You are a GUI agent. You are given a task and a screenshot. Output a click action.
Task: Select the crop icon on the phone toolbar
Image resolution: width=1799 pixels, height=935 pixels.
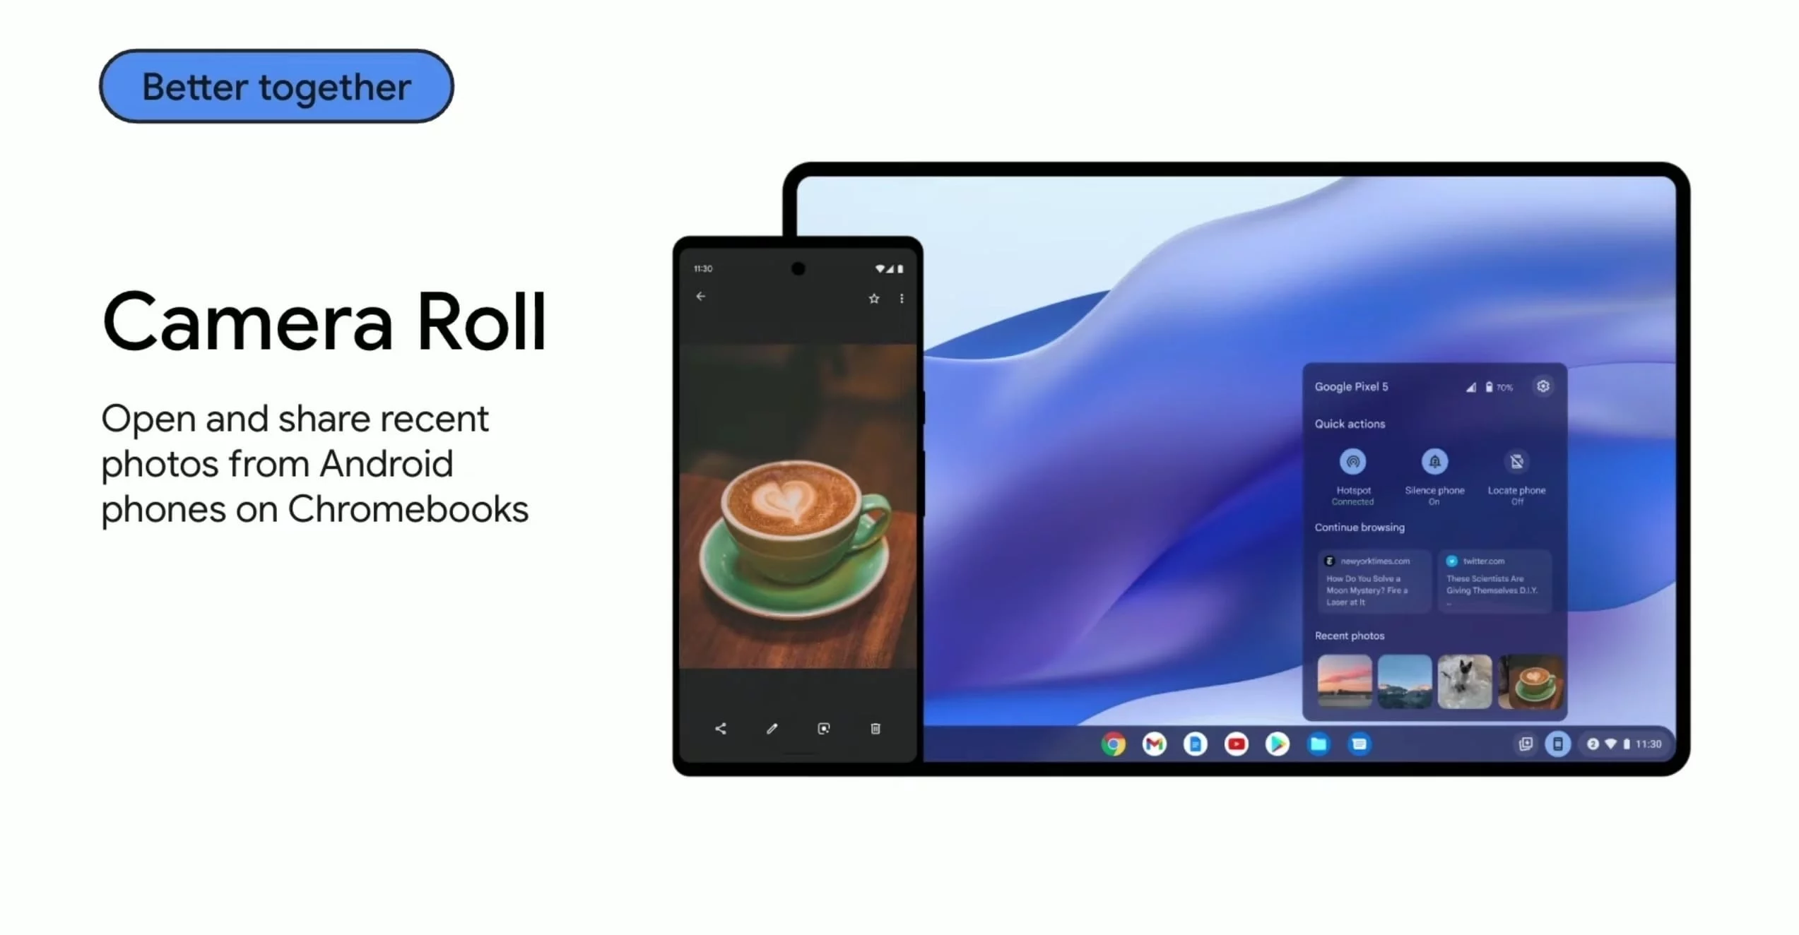tap(822, 728)
